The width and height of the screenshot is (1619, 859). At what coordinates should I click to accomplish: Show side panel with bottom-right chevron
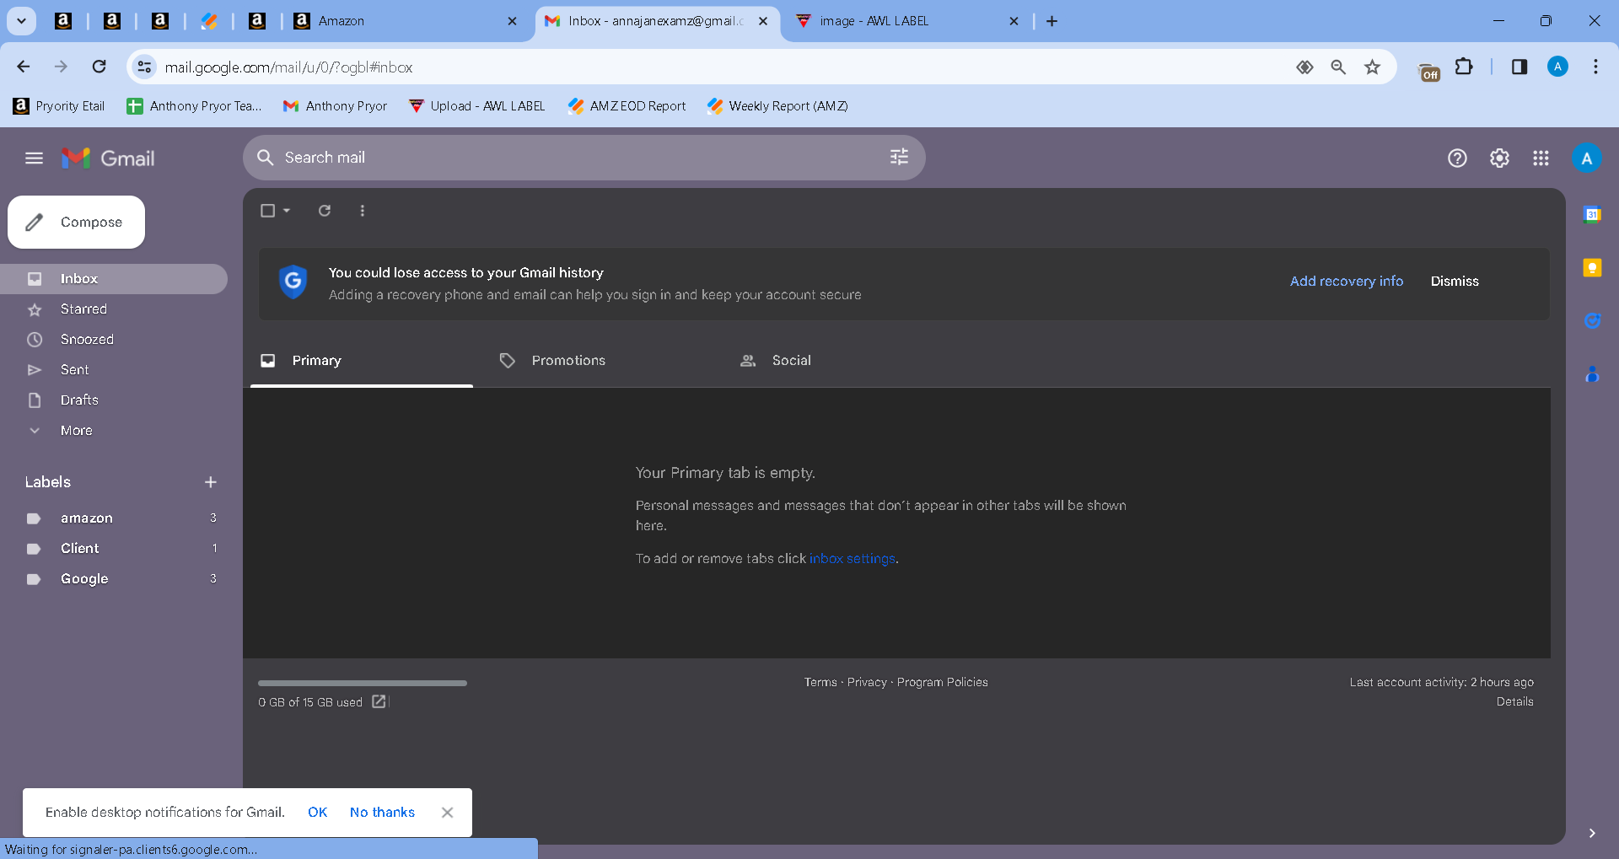pos(1592,833)
